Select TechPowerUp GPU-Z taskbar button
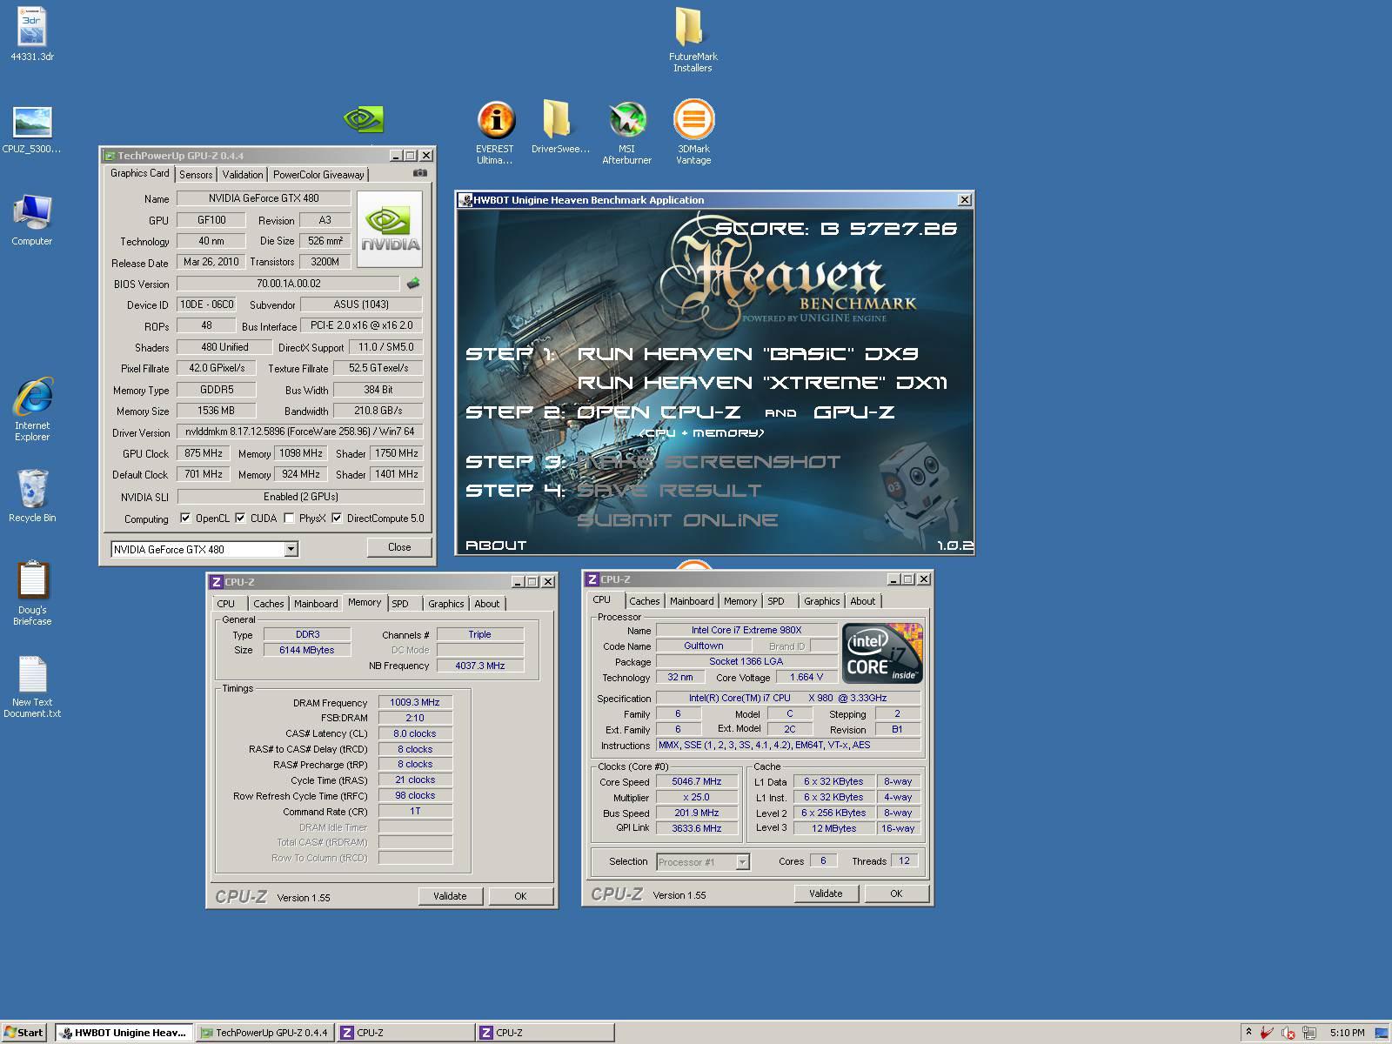This screenshot has height=1044, width=1392. tap(264, 1033)
